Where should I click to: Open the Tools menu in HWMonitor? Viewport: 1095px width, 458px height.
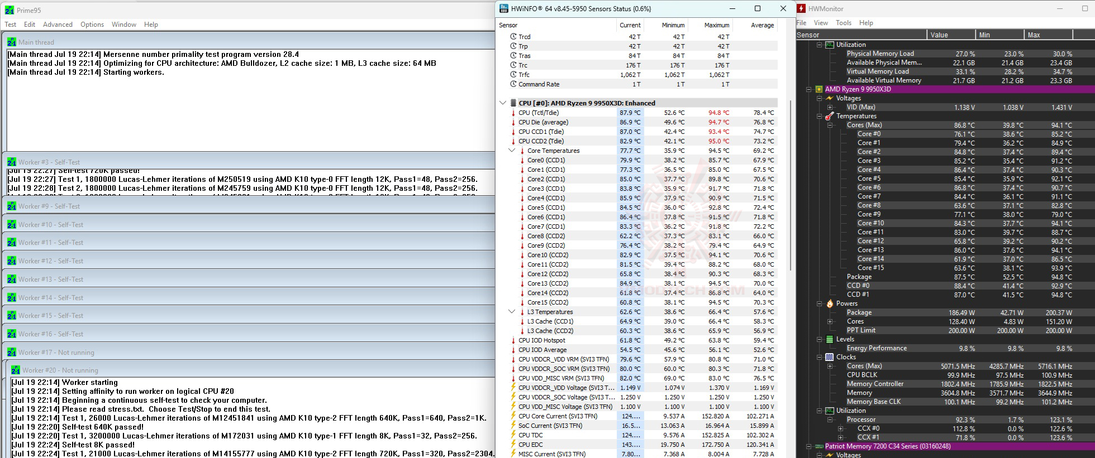click(844, 23)
